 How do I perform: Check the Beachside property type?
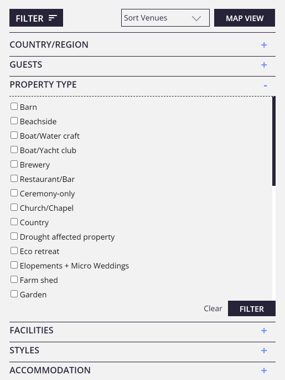pyautogui.click(x=14, y=121)
